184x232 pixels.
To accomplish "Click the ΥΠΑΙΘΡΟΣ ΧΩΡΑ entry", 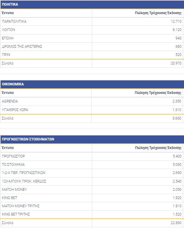I will pyautogui.click(x=15, y=110).
